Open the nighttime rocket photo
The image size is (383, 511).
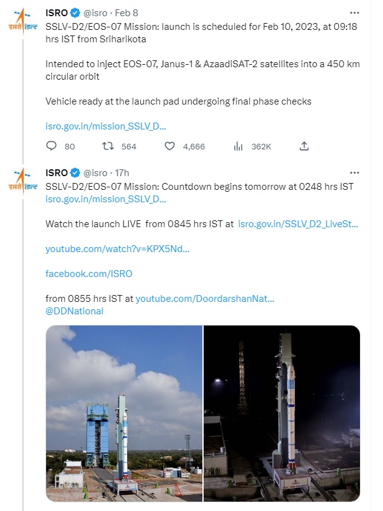pos(282,413)
